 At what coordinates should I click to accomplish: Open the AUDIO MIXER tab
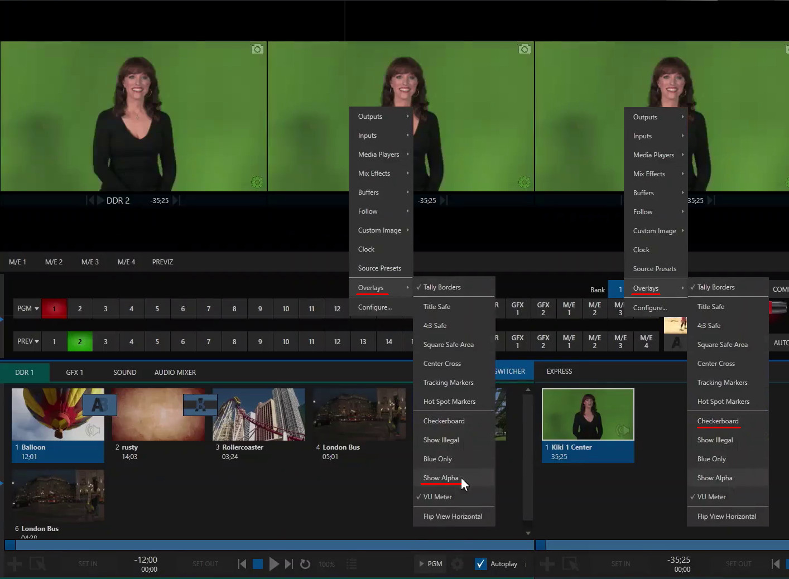[175, 372]
